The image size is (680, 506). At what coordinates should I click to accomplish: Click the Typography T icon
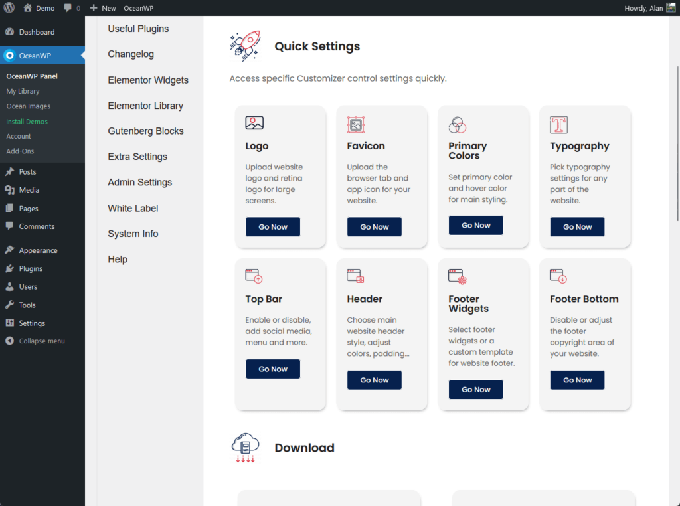(x=559, y=125)
